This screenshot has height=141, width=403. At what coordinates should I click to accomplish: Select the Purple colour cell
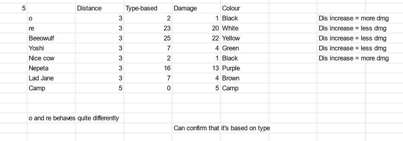click(231, 68)
